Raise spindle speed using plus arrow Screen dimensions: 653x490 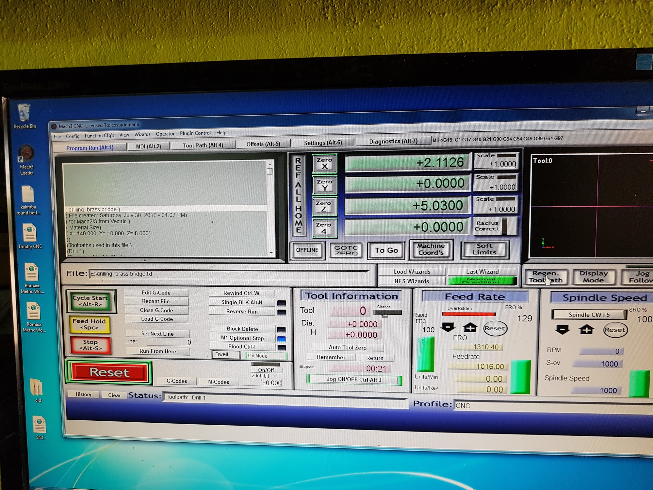[586, 329]
